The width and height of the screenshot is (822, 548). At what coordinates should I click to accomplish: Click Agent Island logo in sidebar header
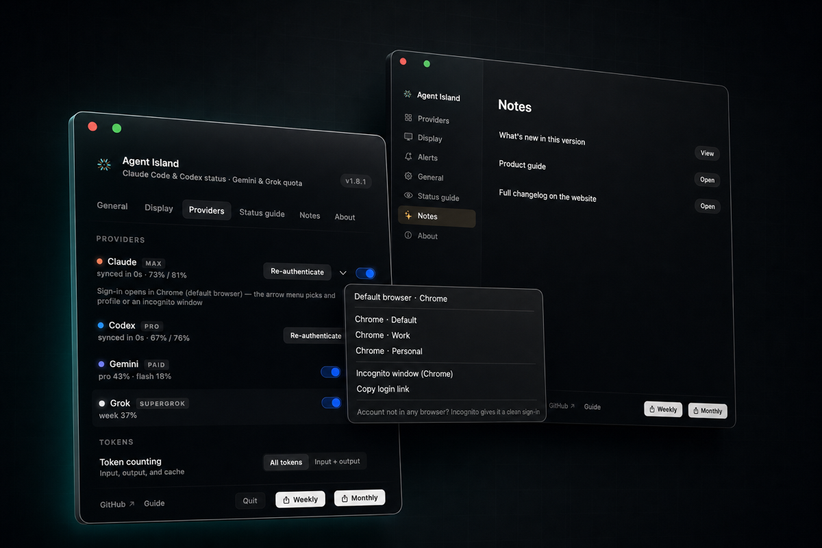408,95
